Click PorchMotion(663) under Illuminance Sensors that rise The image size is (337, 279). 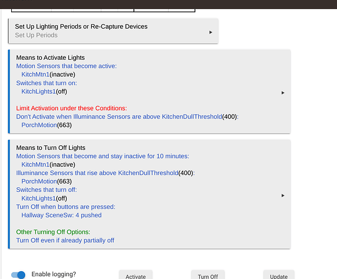pos(46,181)
